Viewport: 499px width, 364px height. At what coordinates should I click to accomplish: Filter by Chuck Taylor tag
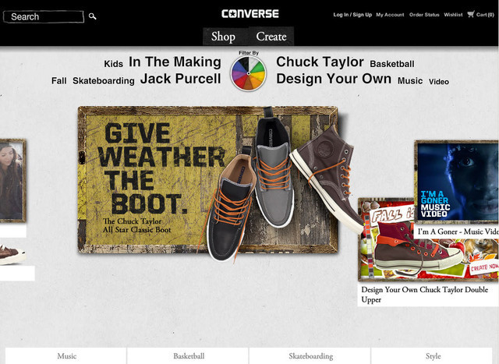tap(320, 62)
